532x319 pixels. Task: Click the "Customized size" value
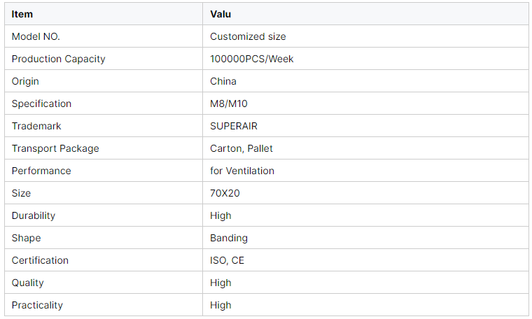coord(248,36)
